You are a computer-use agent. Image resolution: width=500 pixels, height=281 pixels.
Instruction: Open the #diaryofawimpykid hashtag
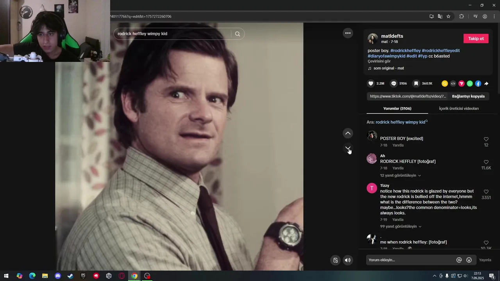click(x=386, y=56)
